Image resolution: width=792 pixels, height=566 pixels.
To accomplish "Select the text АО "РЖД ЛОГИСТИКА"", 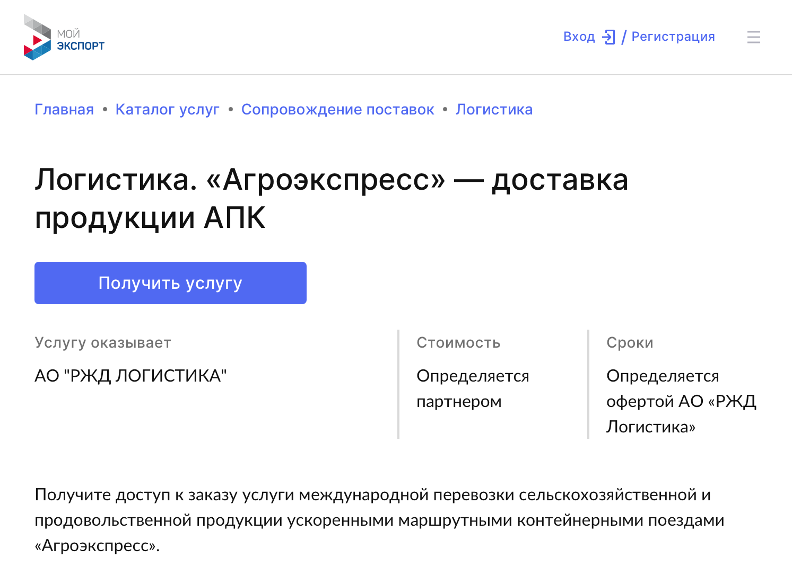I will tap(130, 376).
